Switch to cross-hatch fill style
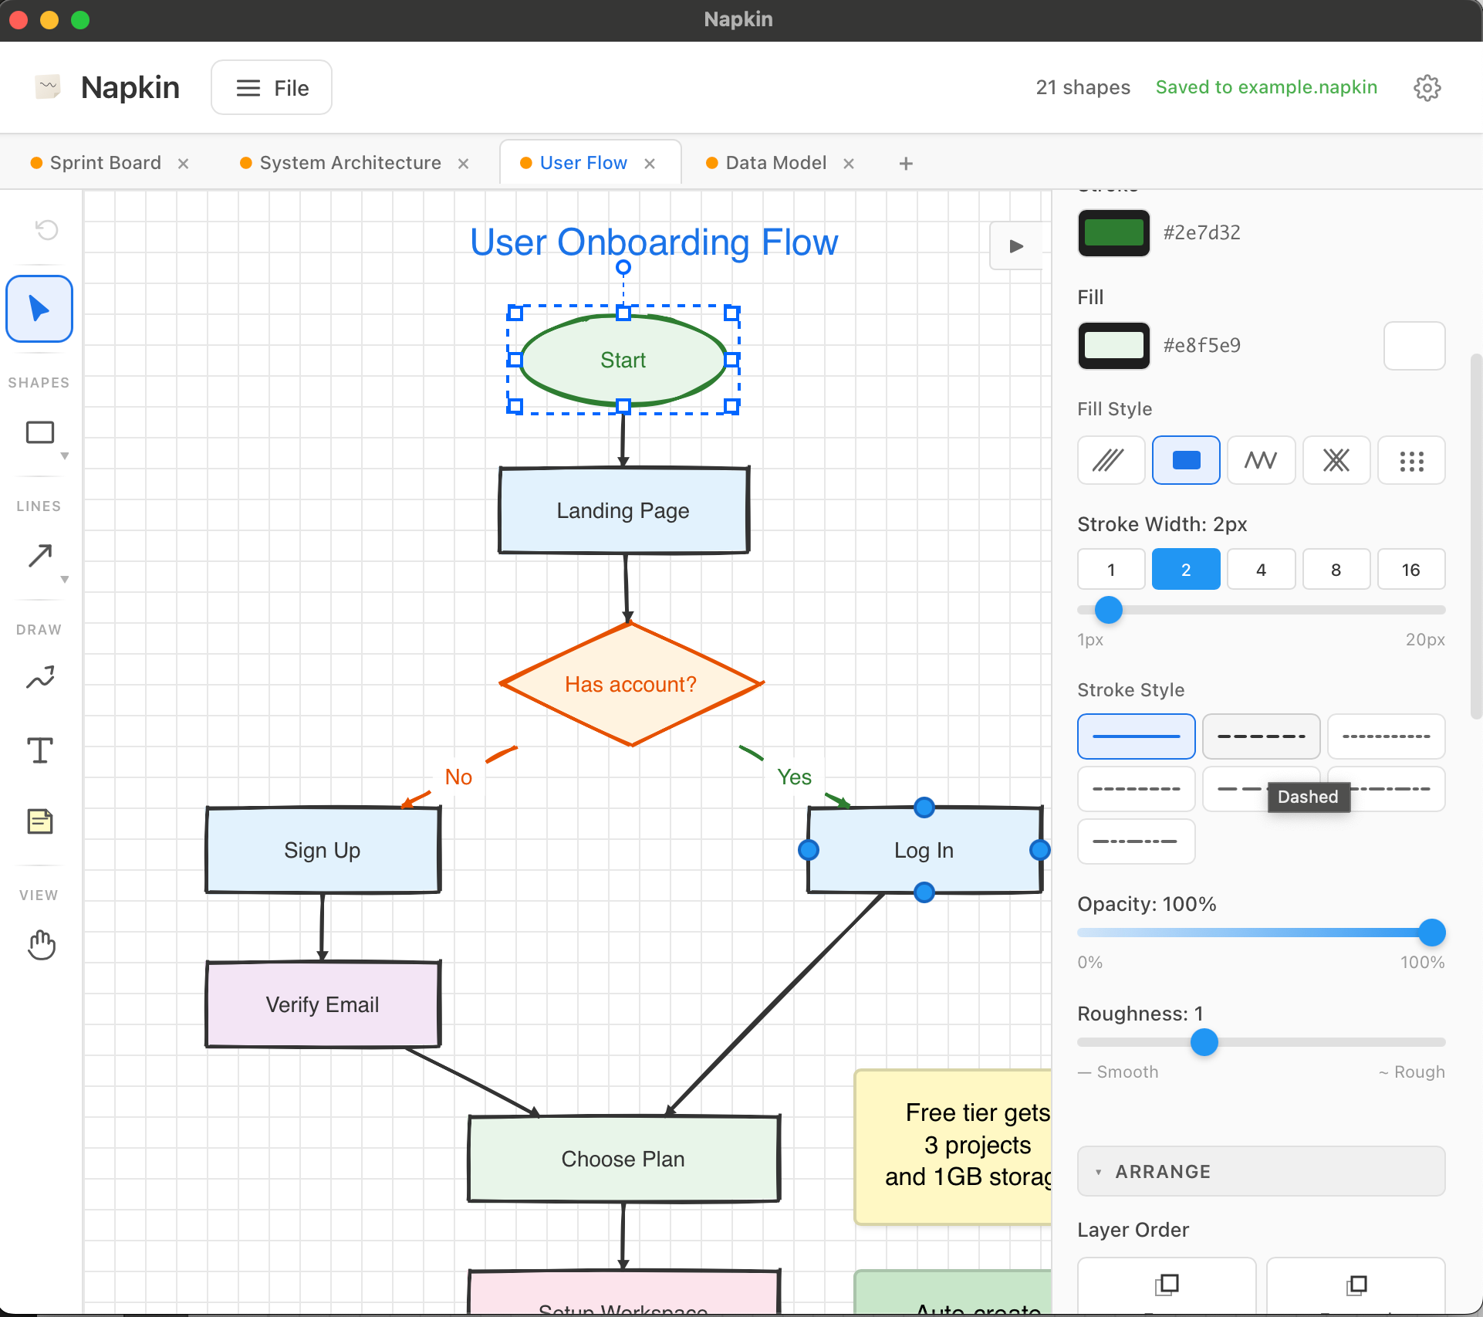The width and height of the screenshot is (1483, 1317). [x=1336, y=460]
